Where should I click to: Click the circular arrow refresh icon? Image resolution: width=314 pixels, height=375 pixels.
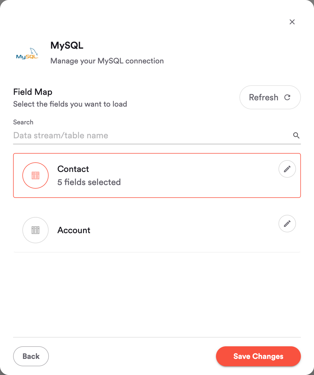click(x=287, y=97)
